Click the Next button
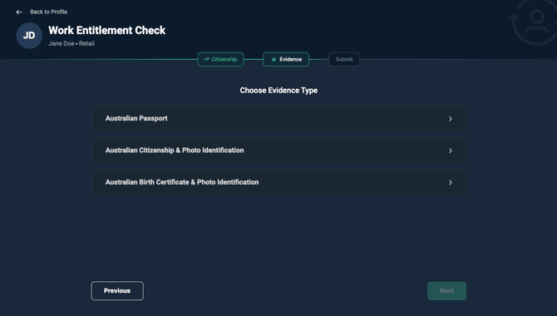The width and height of the screenshot is (557, 316). (447, 291)
